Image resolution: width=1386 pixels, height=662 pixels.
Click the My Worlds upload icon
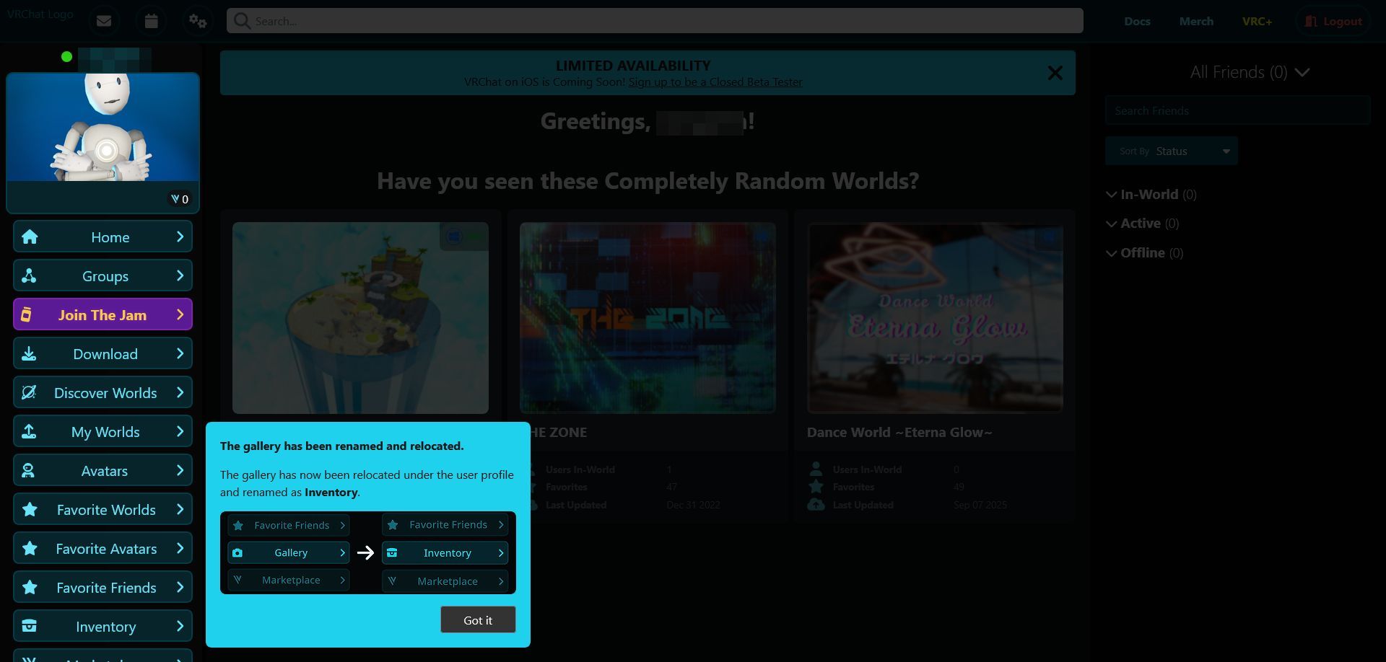pos(29,431)
